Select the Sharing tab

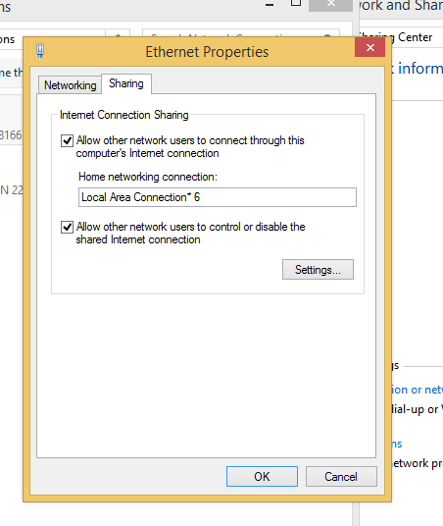click(126, 83)
